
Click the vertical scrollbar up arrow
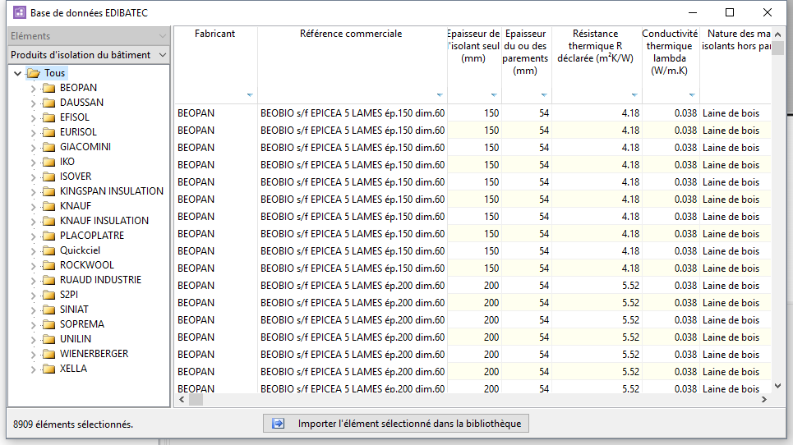[x=778, y=34]
